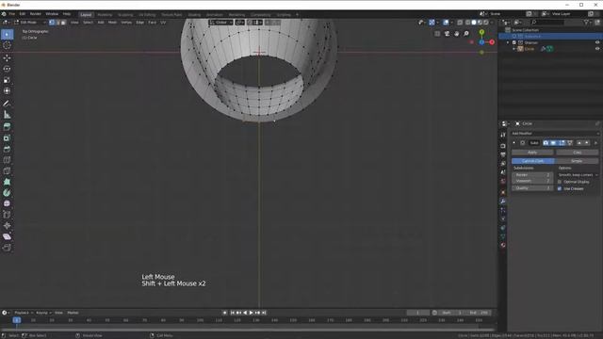Viewport: 603px width, 339px height.
Task: Pick the Annotate pencil tool
Action: (x=7, y=104)
